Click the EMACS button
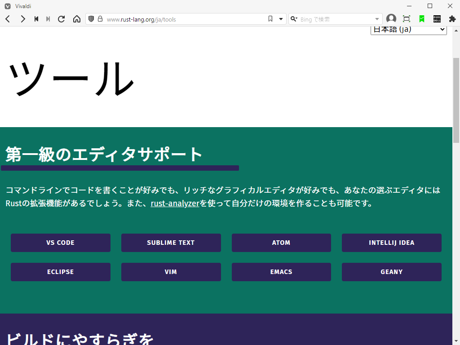 click(281, 272)
